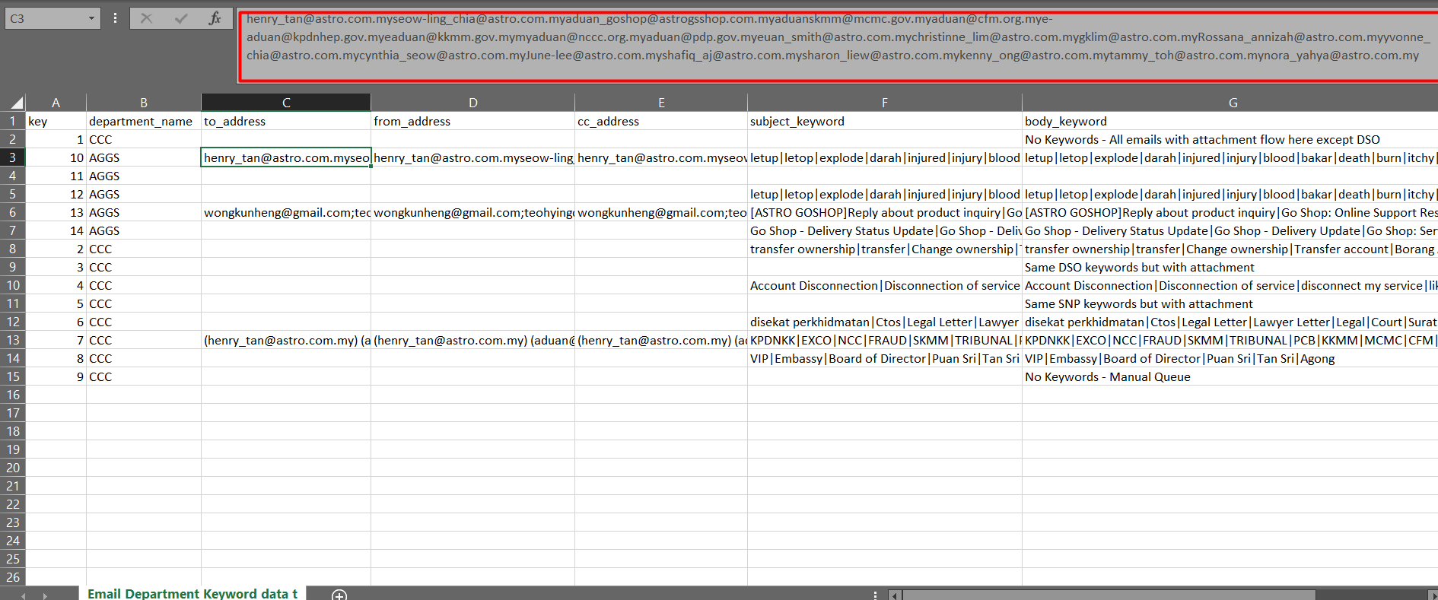Select 'Same SNP keywords but with attachment' cell
The height and width of the screenshot is (600, 1438).
tap(1230, 303)
